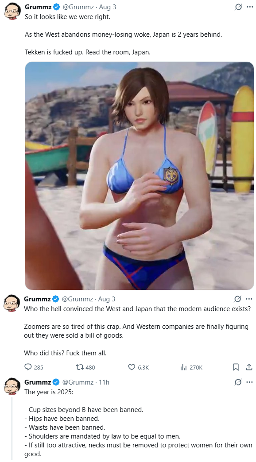
Task: Click the verified badge on 11h tweet
Action: pos(56,382)
